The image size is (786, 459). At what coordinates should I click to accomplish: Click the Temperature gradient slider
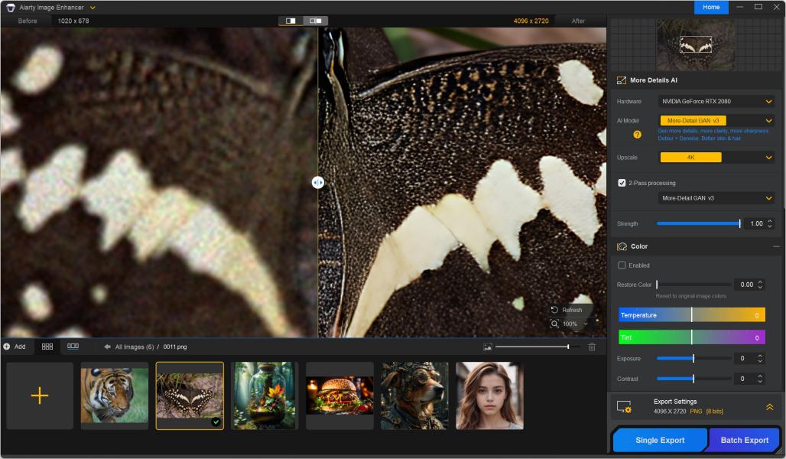[691, 315]
